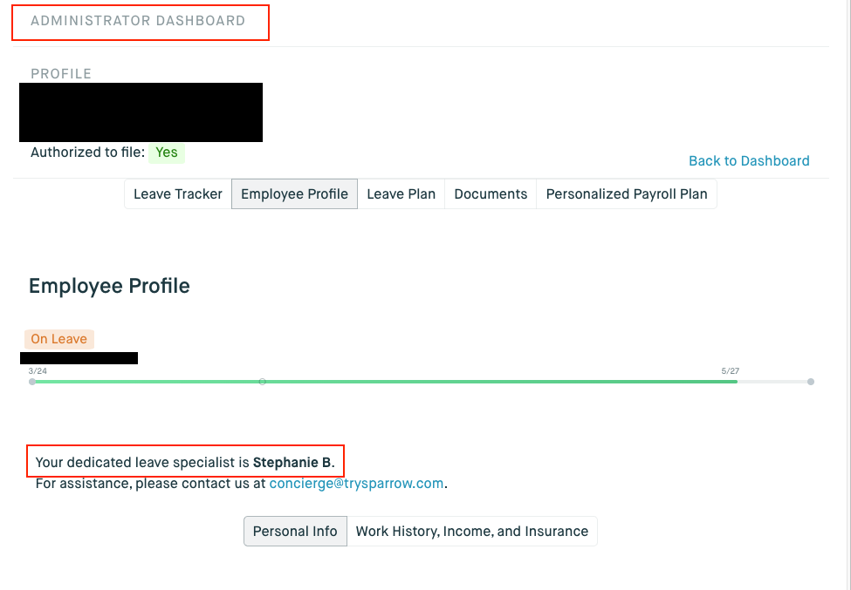Click the green leave progress bar
851x590 pixels.
[498, 382]
